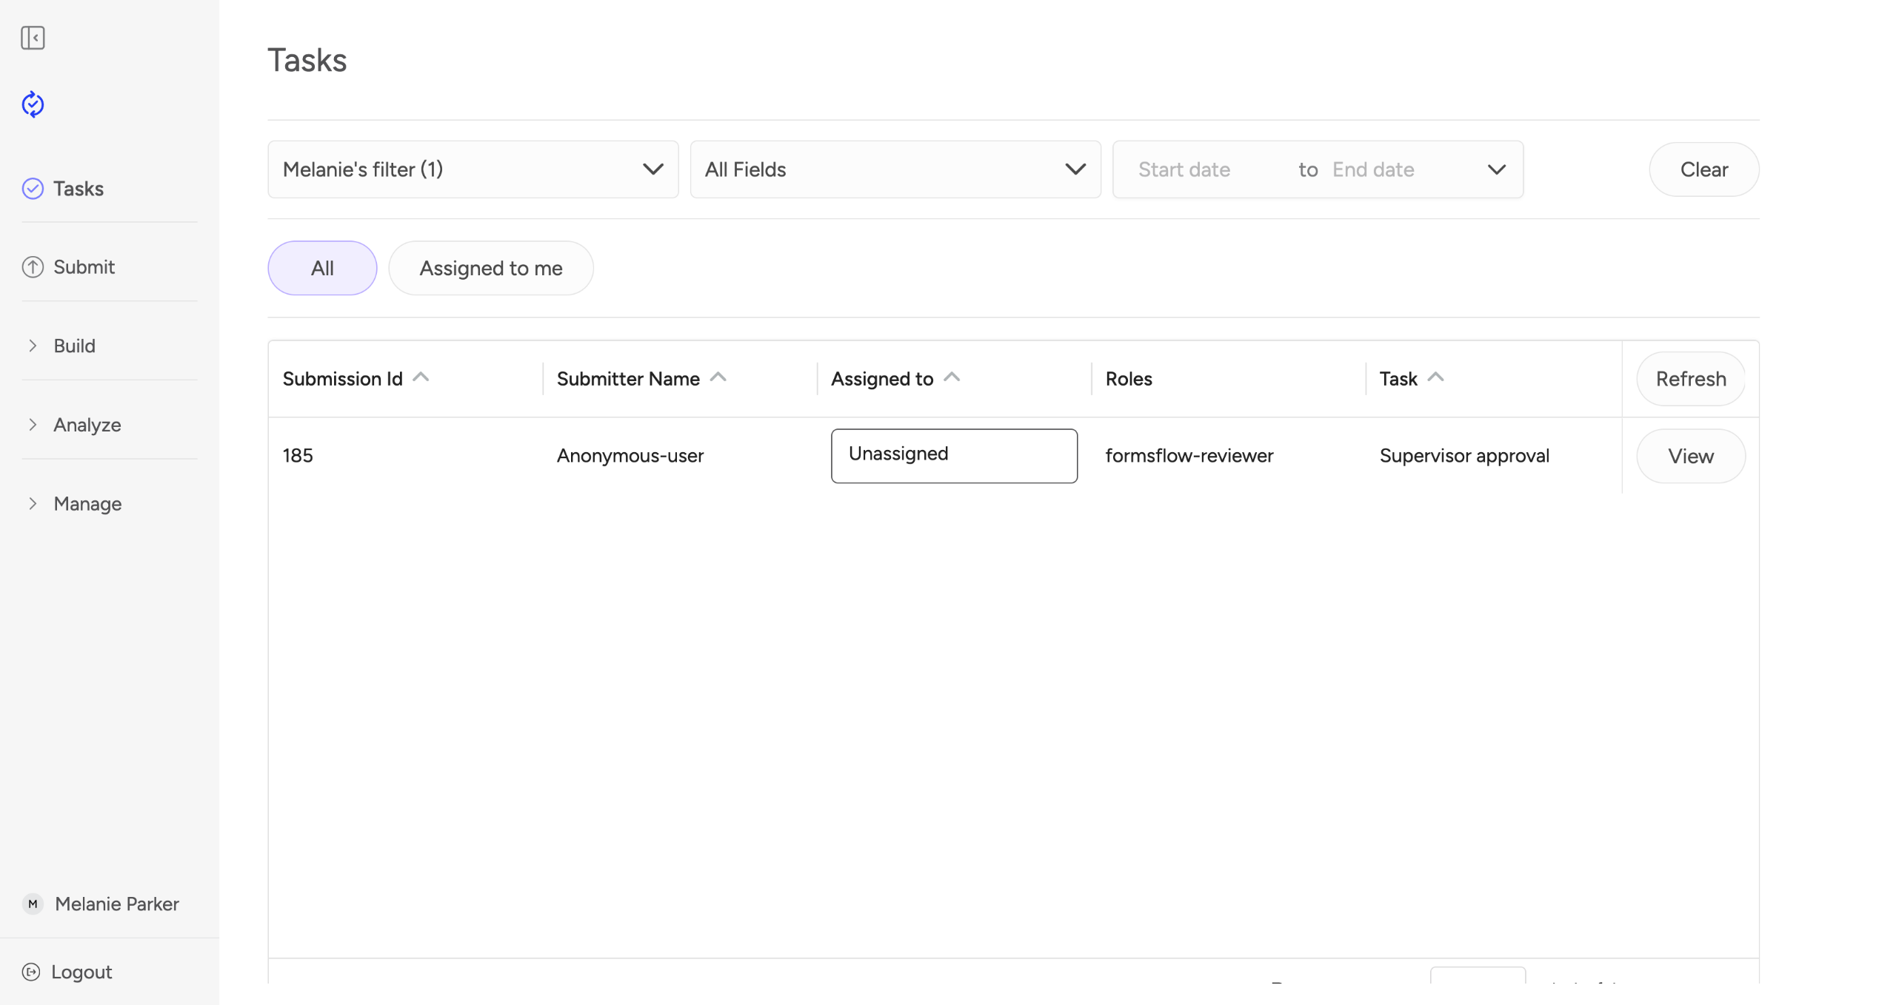Expand the date range picker chevron
Viewport: 1896px width, 1005px height.
pos(1496,169)
